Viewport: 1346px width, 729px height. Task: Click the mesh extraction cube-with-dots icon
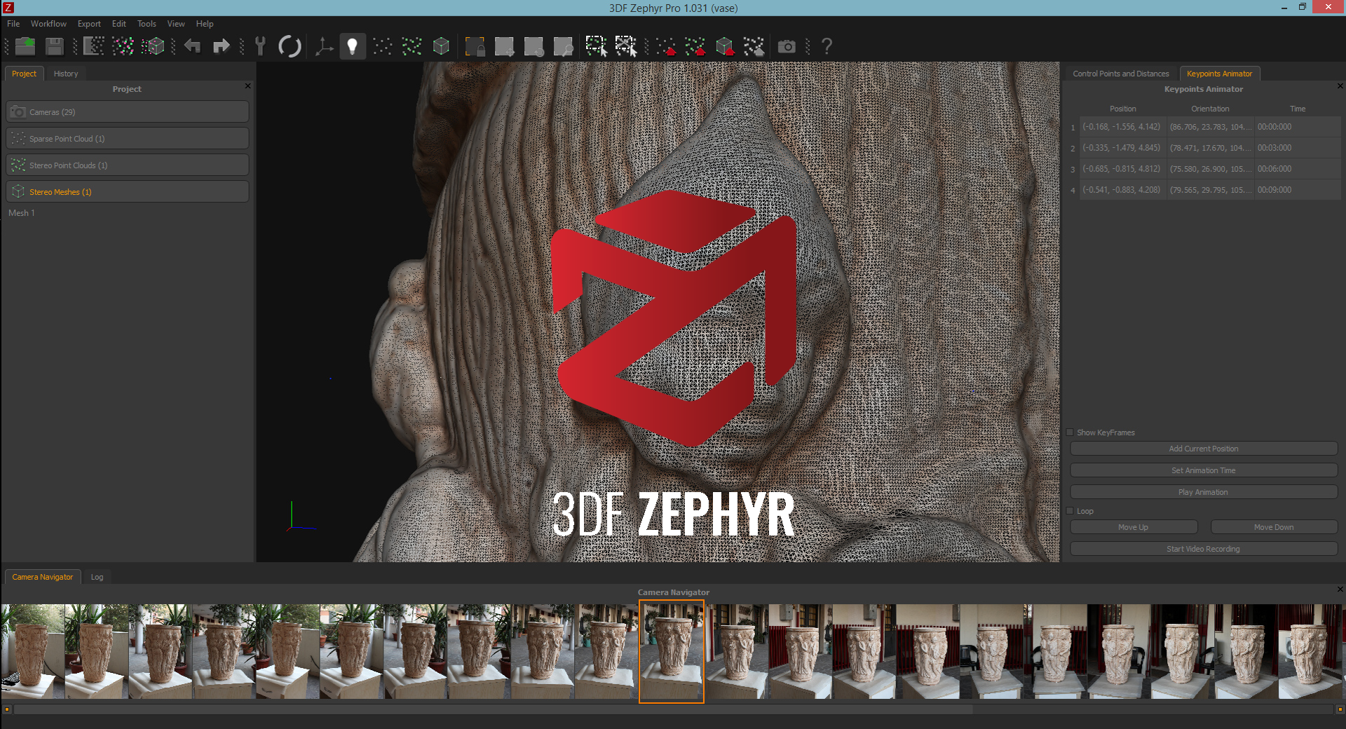(x=153, y=46)
